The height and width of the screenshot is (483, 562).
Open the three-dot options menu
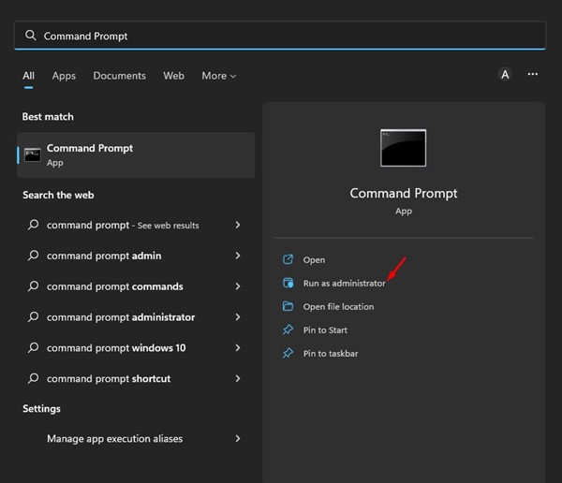click(x=533, y=74)
